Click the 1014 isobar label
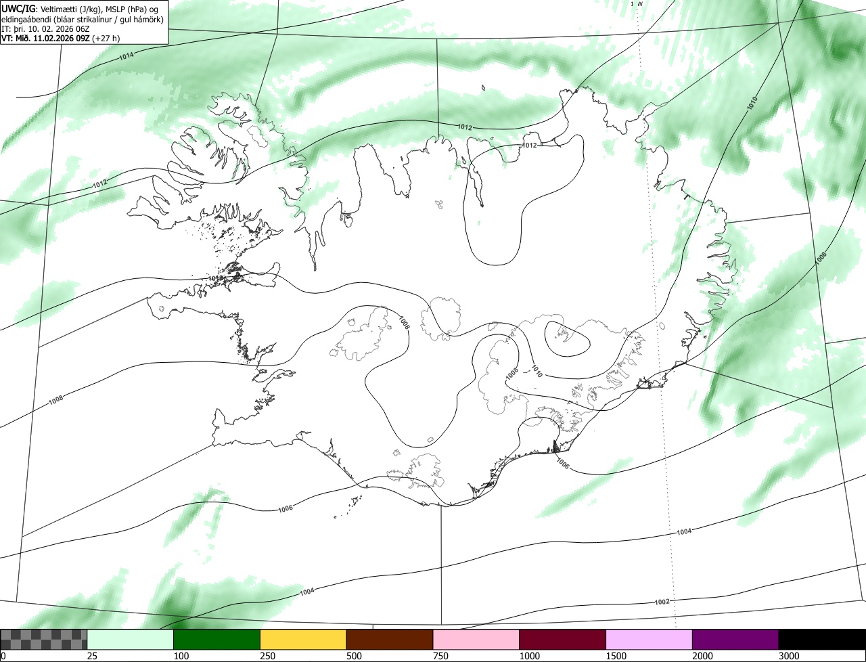 point(126,56)
